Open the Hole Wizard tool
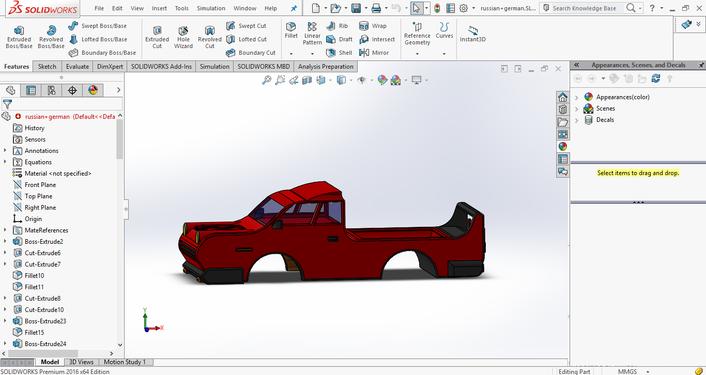Screen dimensions: 706x375 pos(183,37)
